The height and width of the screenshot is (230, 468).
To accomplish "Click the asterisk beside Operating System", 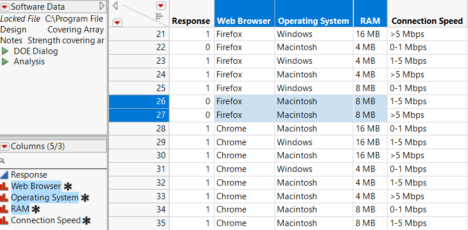I will pos(86,198).
